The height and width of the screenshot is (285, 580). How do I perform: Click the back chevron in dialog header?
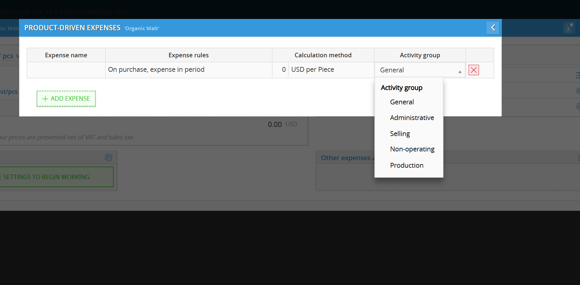[493, 28]
